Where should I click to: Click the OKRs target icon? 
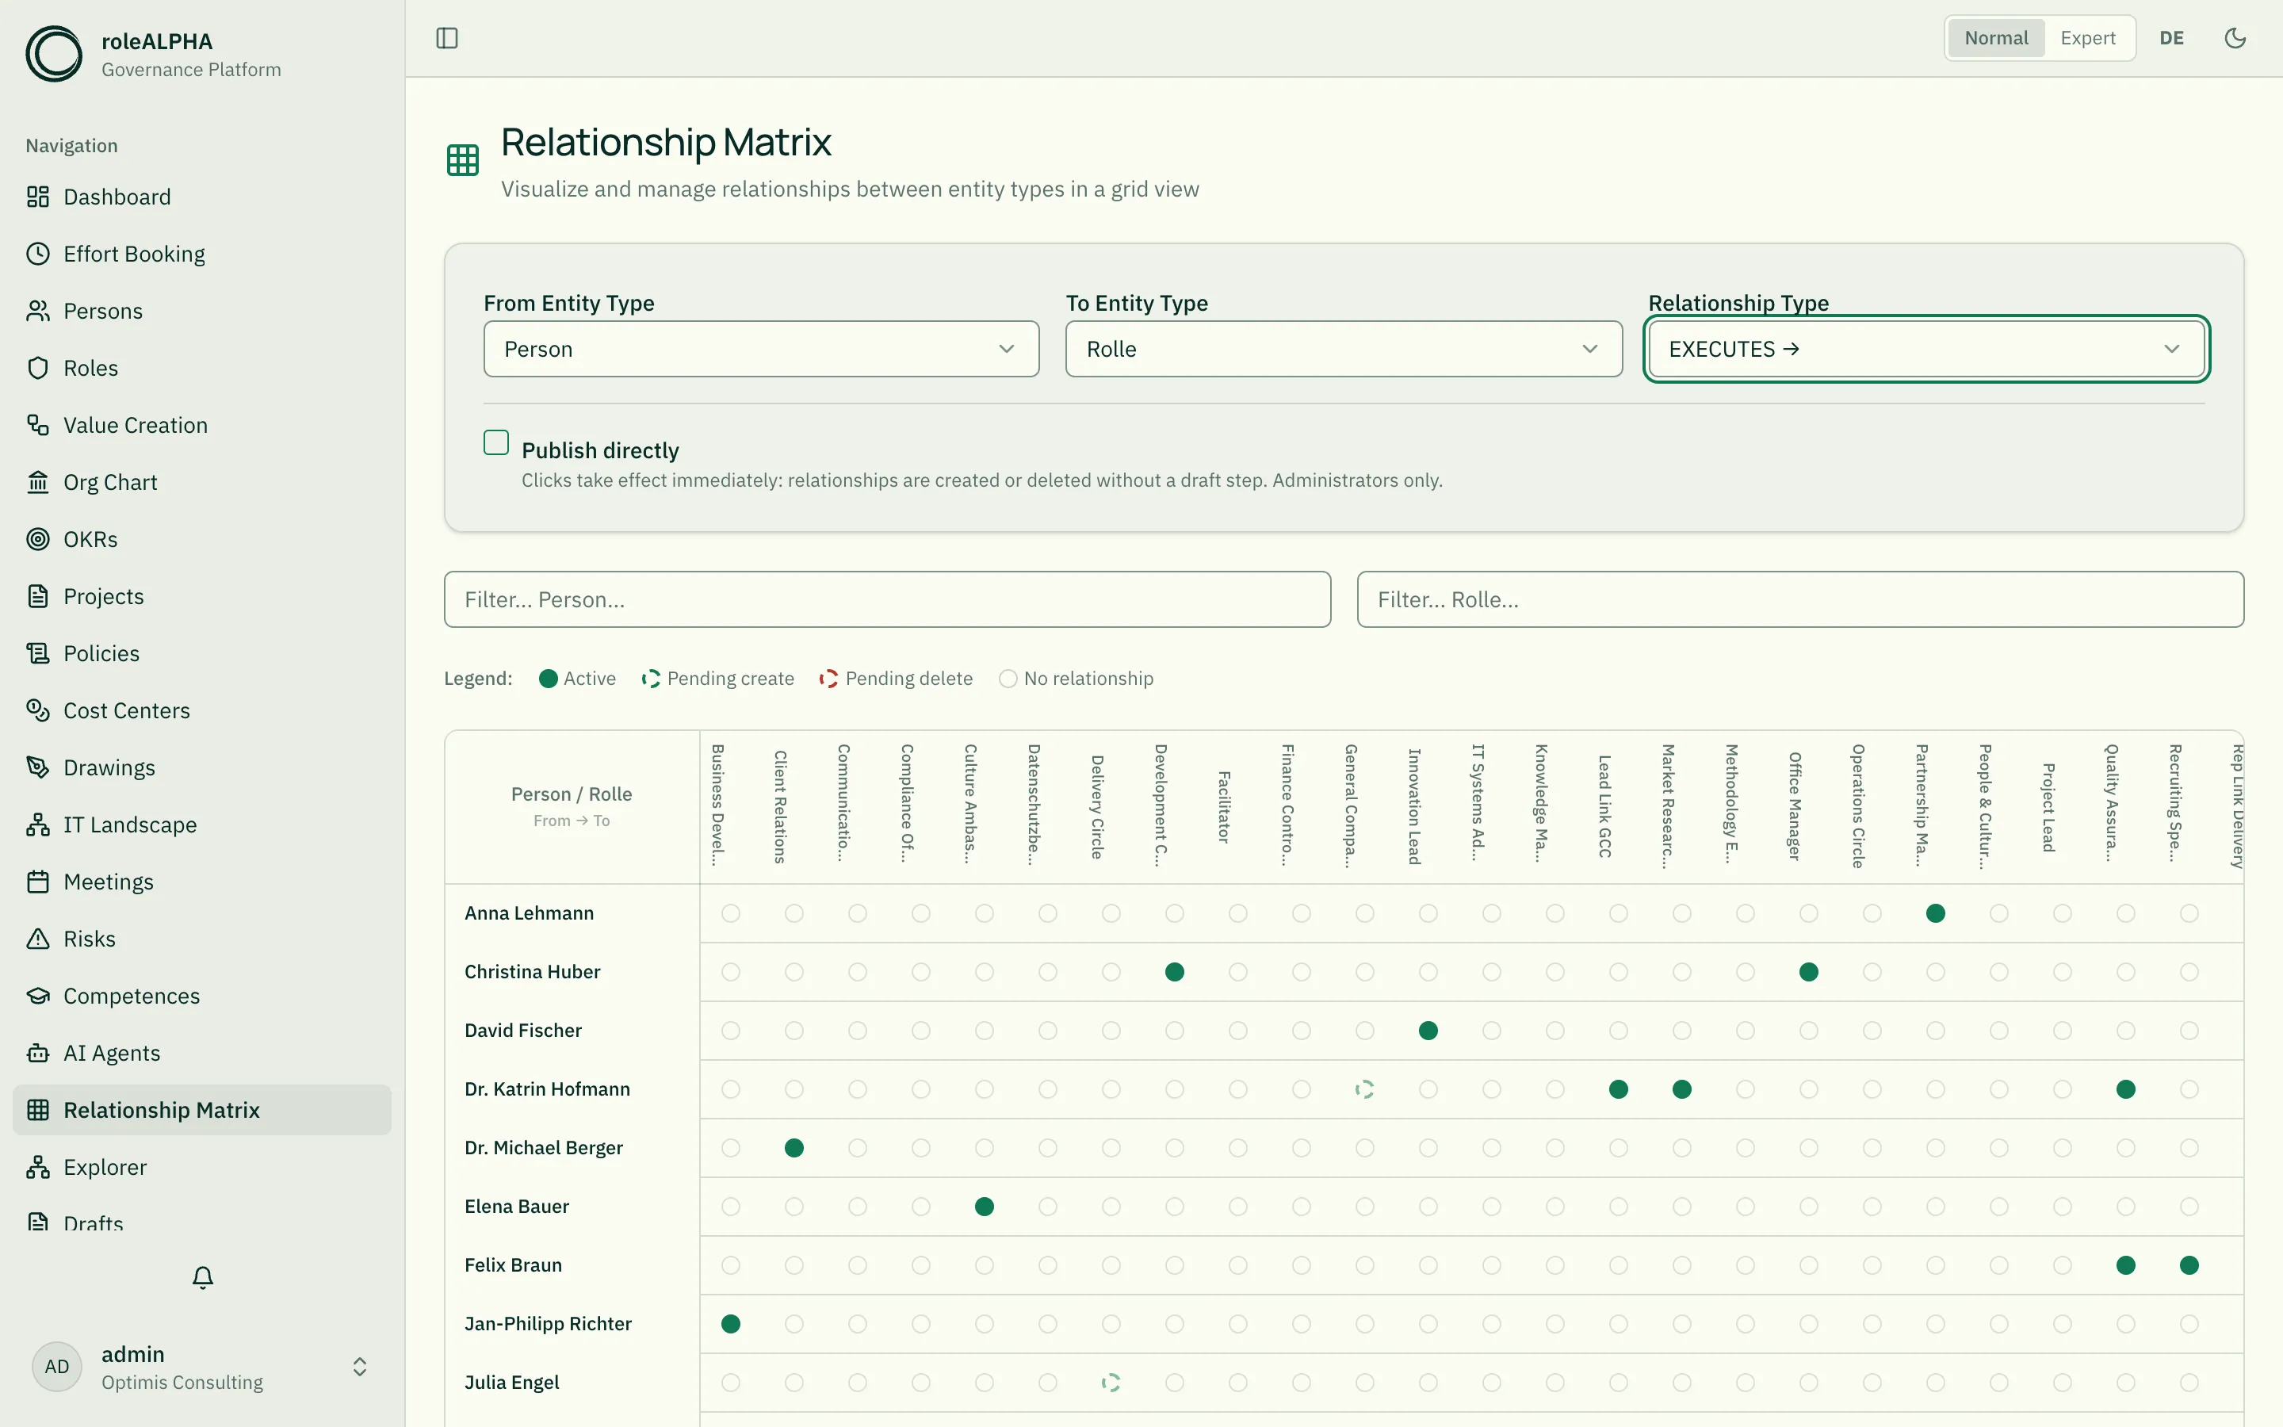coord(38,539)
